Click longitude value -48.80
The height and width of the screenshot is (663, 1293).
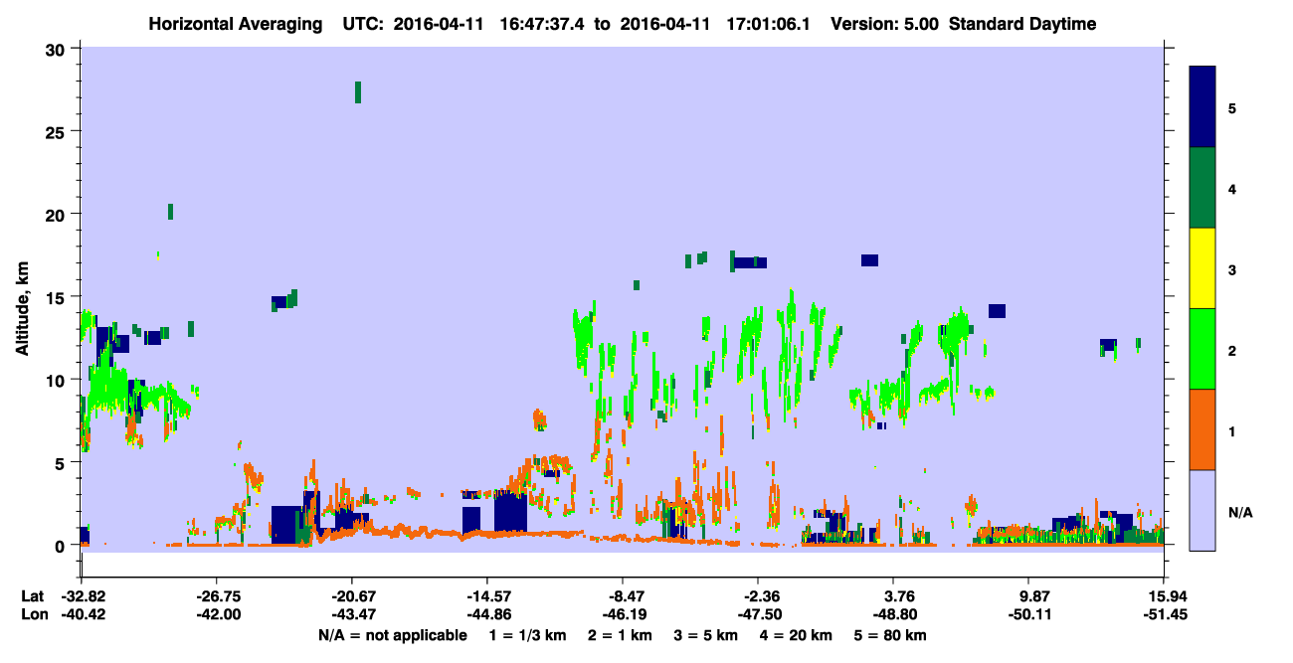[x=893, y=614]
